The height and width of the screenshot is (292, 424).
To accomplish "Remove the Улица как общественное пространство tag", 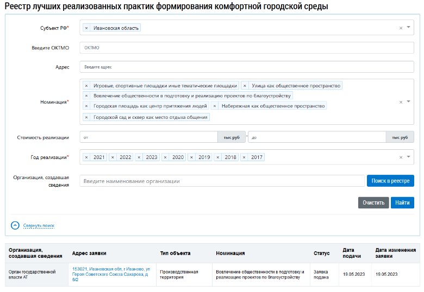I will click(245, 86).
